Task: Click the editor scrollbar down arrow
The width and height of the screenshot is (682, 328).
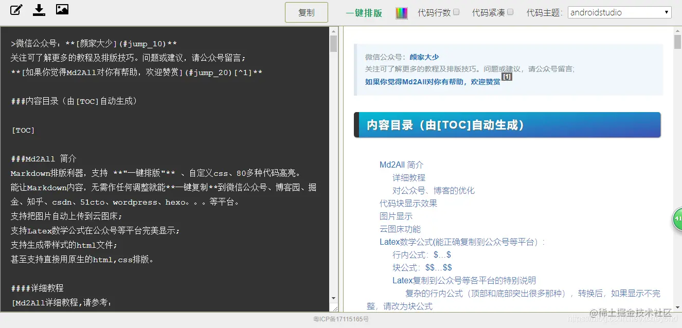Action: [333, 298]
